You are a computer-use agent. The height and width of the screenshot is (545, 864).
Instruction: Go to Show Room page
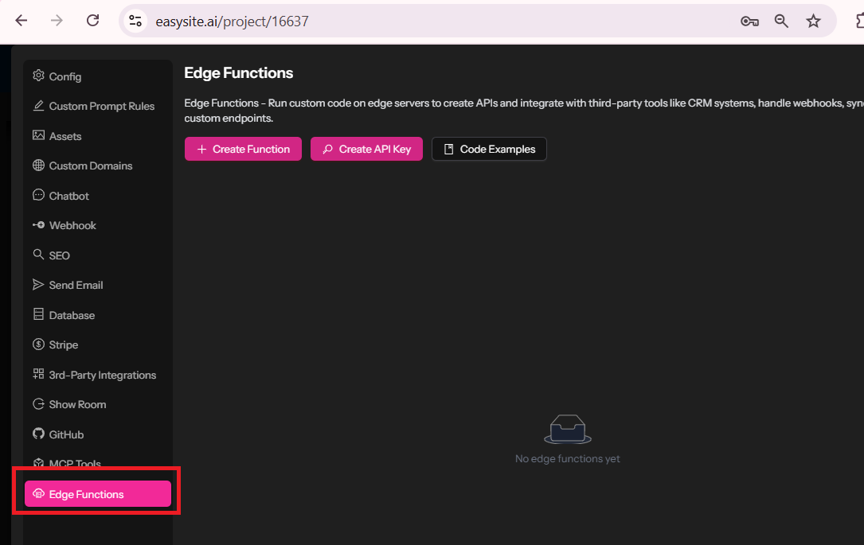tap(77, 404)
